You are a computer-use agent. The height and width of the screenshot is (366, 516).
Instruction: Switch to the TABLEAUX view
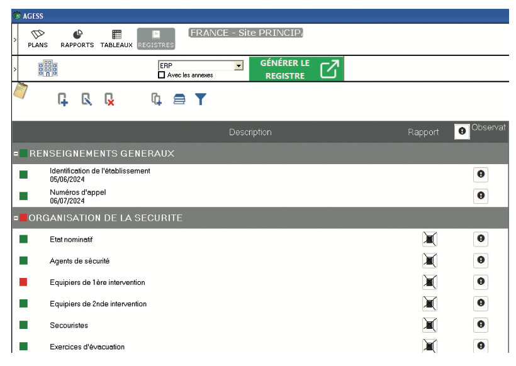(x=115, y=38)
